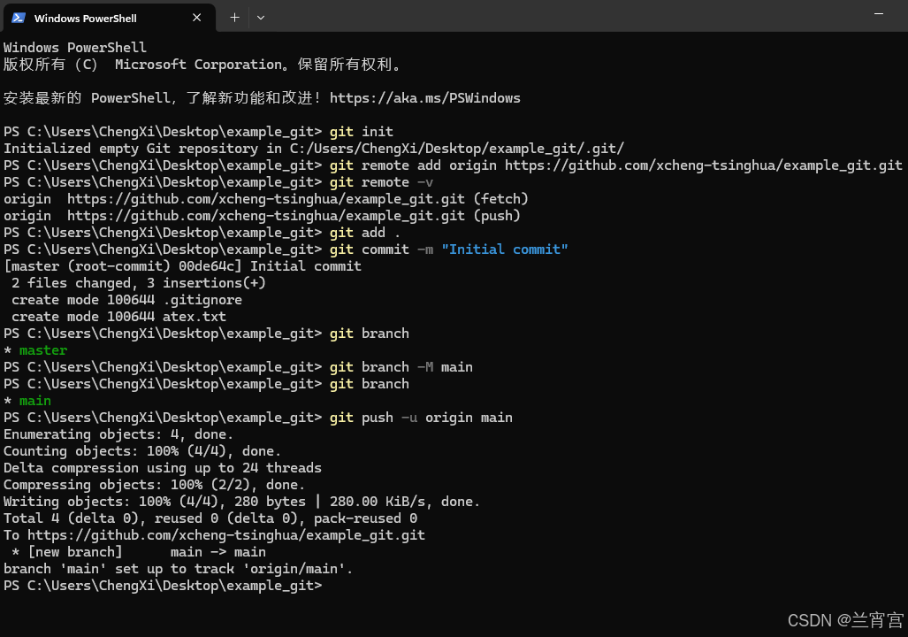Click the 'git branch -M main' command

click(x=401, y=367)
